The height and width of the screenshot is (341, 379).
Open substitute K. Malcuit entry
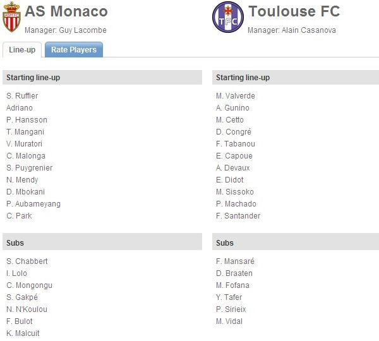[x=23, y=333]
